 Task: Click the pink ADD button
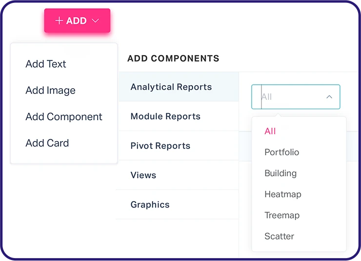click(77, 21)
